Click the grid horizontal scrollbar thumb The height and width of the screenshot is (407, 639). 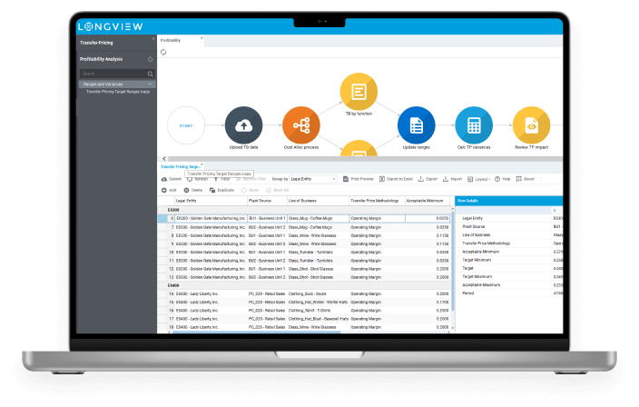(x=257, y=333)
